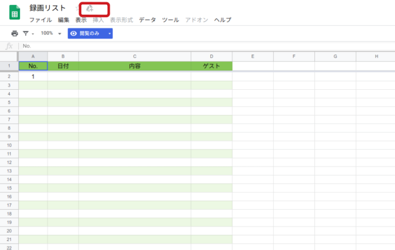Select cell A2 containing 1
This screenshot has width=395, height=250.
pyautogui.click(x=33, y=76)
